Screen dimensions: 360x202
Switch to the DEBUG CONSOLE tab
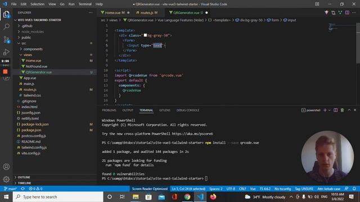coord(188,110)
